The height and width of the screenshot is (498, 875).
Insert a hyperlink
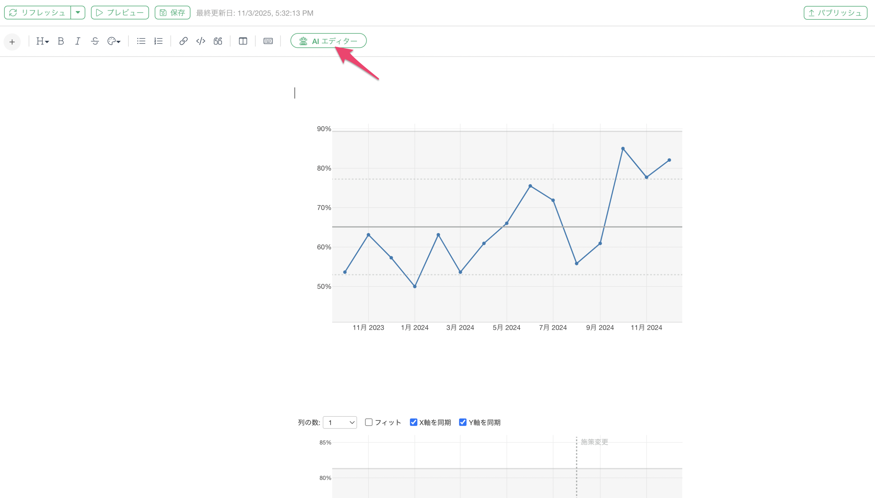[183, 41]
